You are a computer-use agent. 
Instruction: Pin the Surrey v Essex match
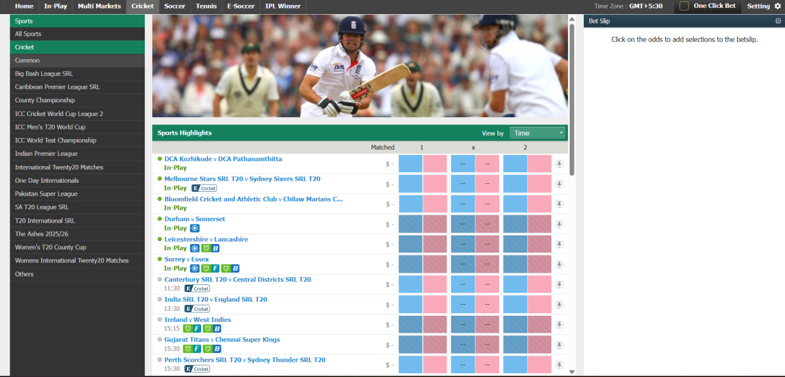click(559, 264)
